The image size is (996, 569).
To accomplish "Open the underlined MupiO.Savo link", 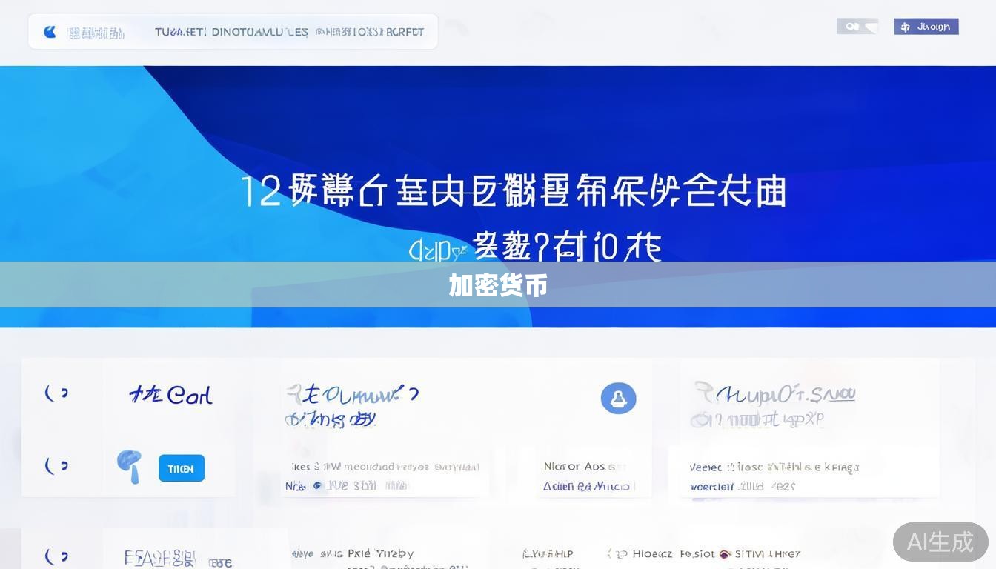I will [782, 395].
